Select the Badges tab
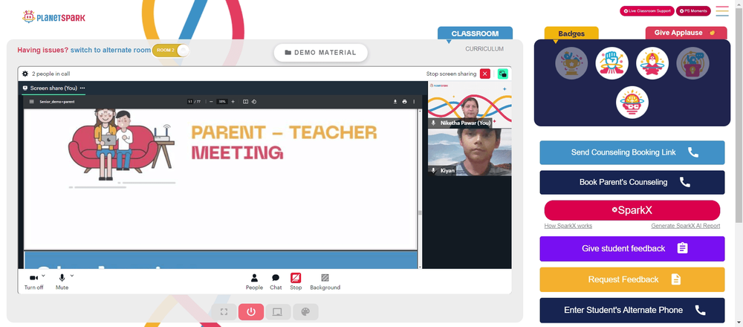743x327 pixels. pyautogui.click(x=571, y=33)
